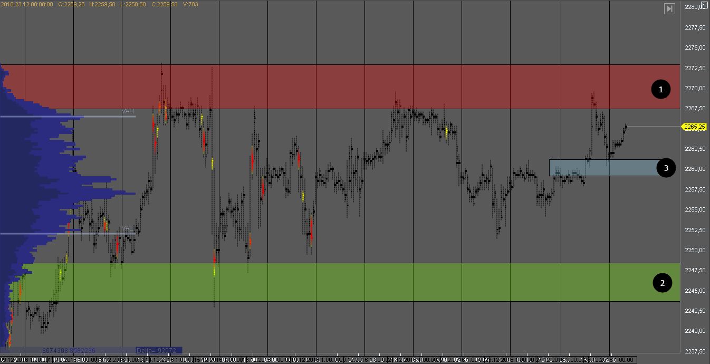The height and width of the screenshot is (364, 710).
Task: Click the yellow 2265,25 current price tag
Action: (x=695, y=127)
